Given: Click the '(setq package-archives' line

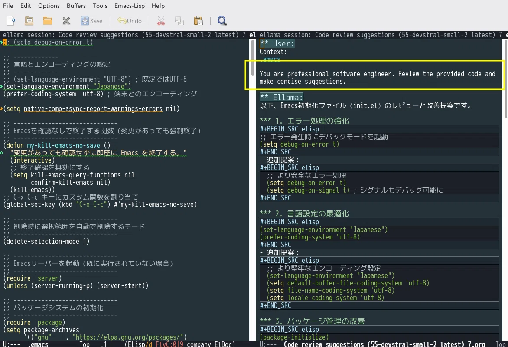Looking at the screenshot, I should (41, 330).
